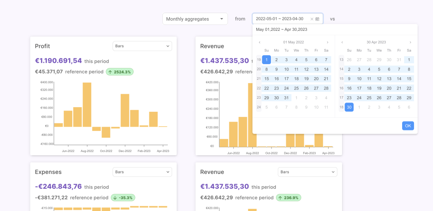
Task: Go to previous month in Apr 2023 calendar
Action: click(342, 42)
